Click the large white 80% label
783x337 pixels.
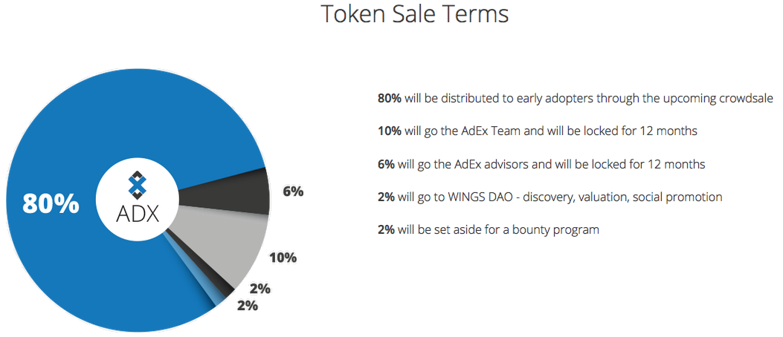51,204
